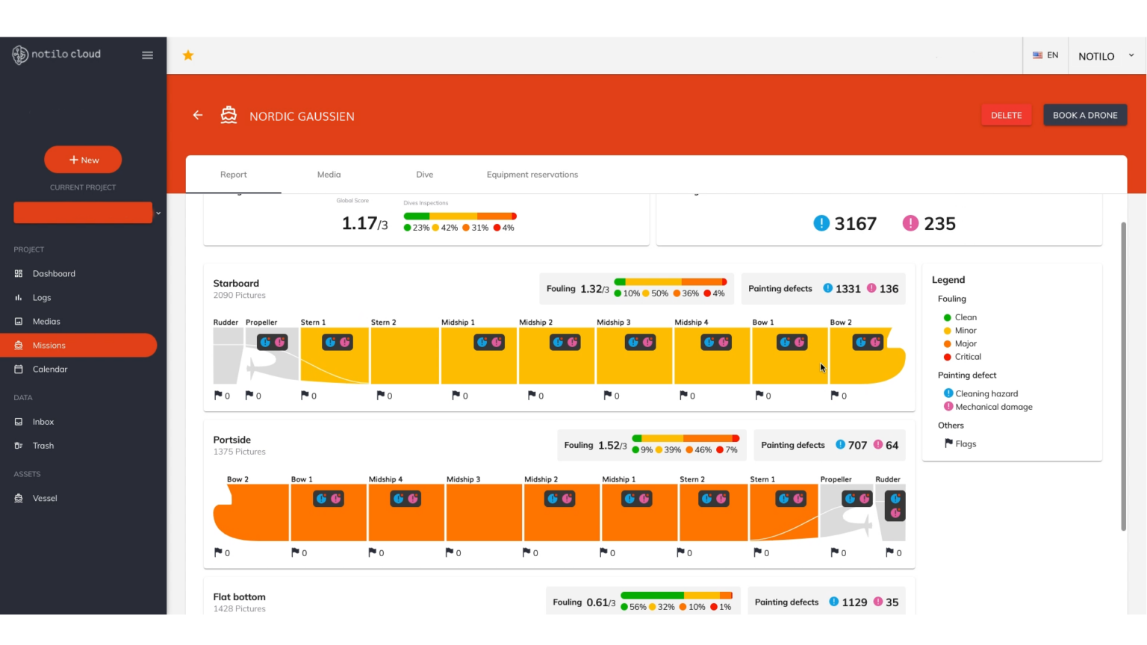This screenshot has height=645, width=1147.
Task: Open the Equipment reservations tab
Action: pyautogui.click(x=532, y=175)
